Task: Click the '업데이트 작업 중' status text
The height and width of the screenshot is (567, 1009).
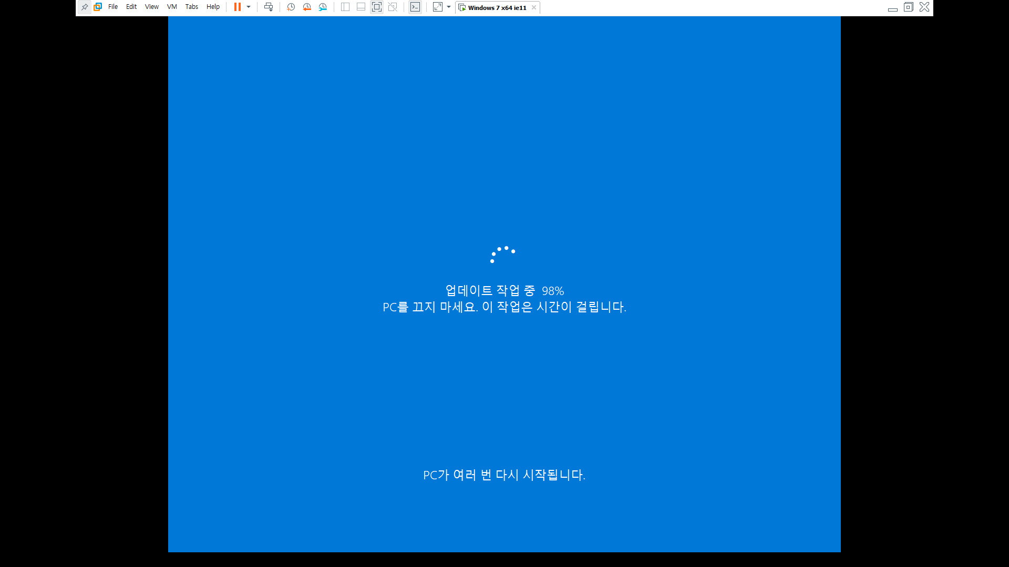Action: [490, 290]
